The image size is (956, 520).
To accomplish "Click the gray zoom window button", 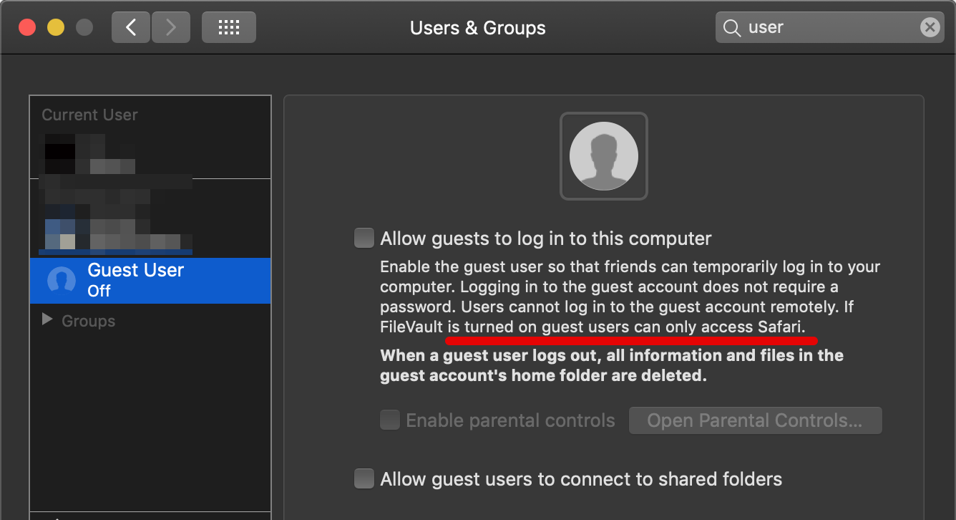I will click(x=84, y=28).
